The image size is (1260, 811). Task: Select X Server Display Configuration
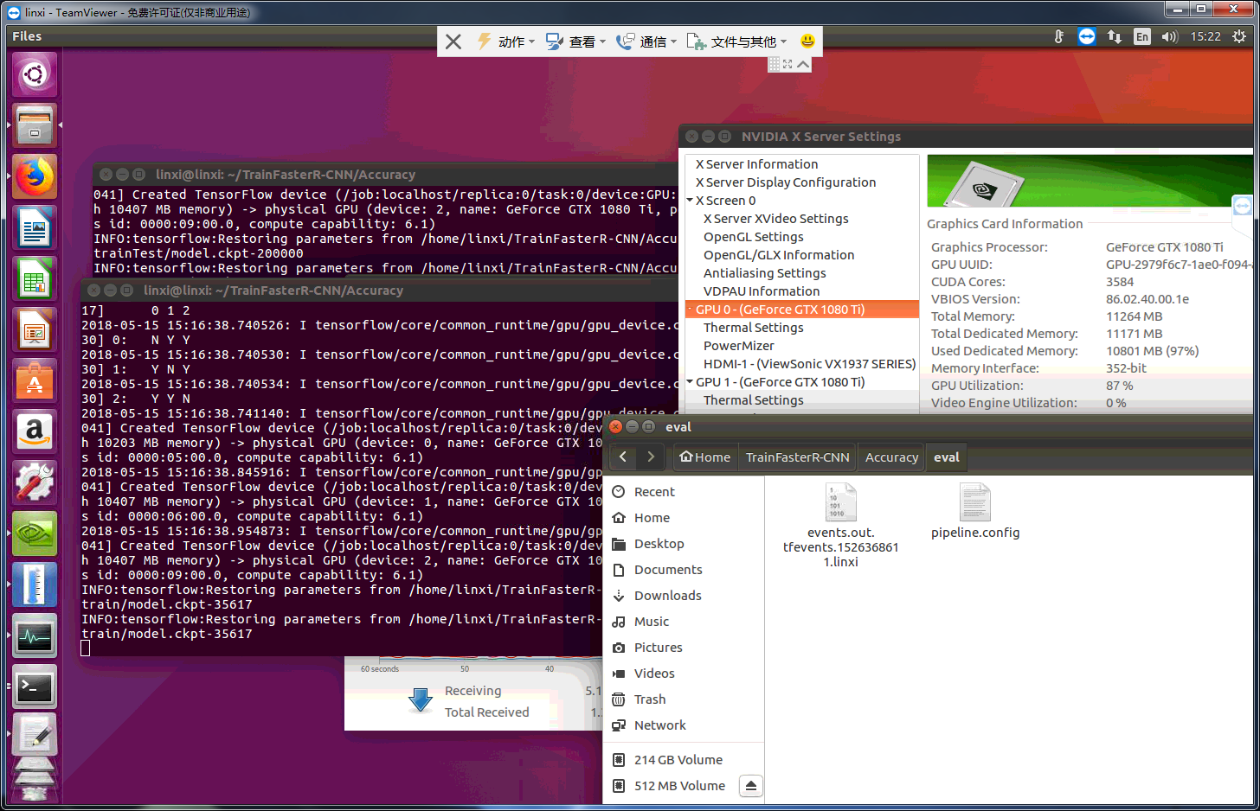tap(786, 182)
